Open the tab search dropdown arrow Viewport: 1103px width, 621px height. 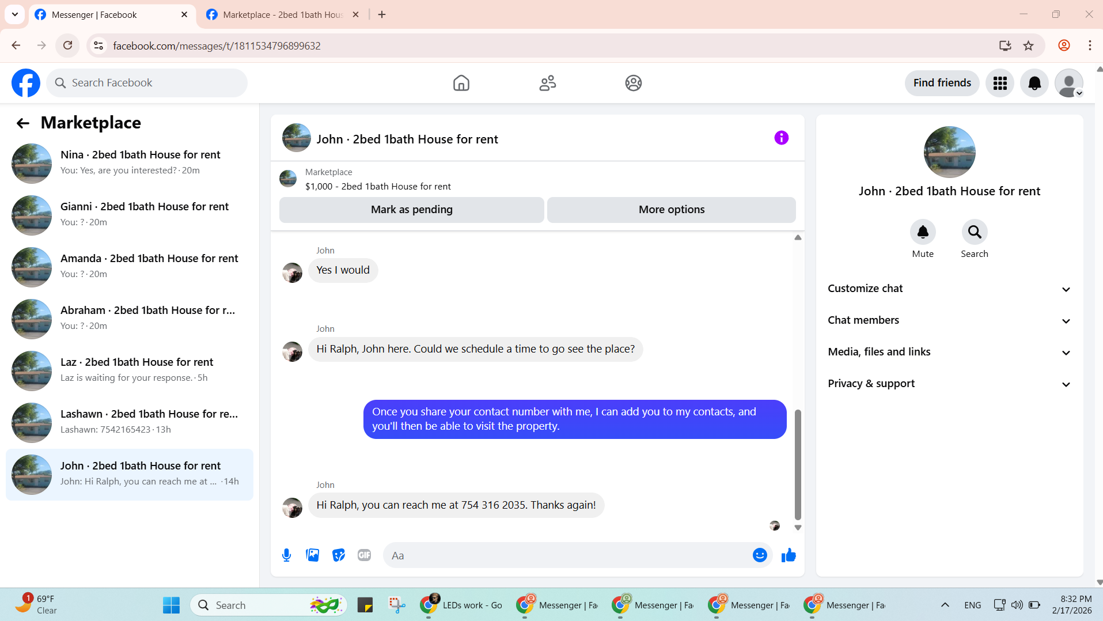pyautogui.click(x=15, y=14)
